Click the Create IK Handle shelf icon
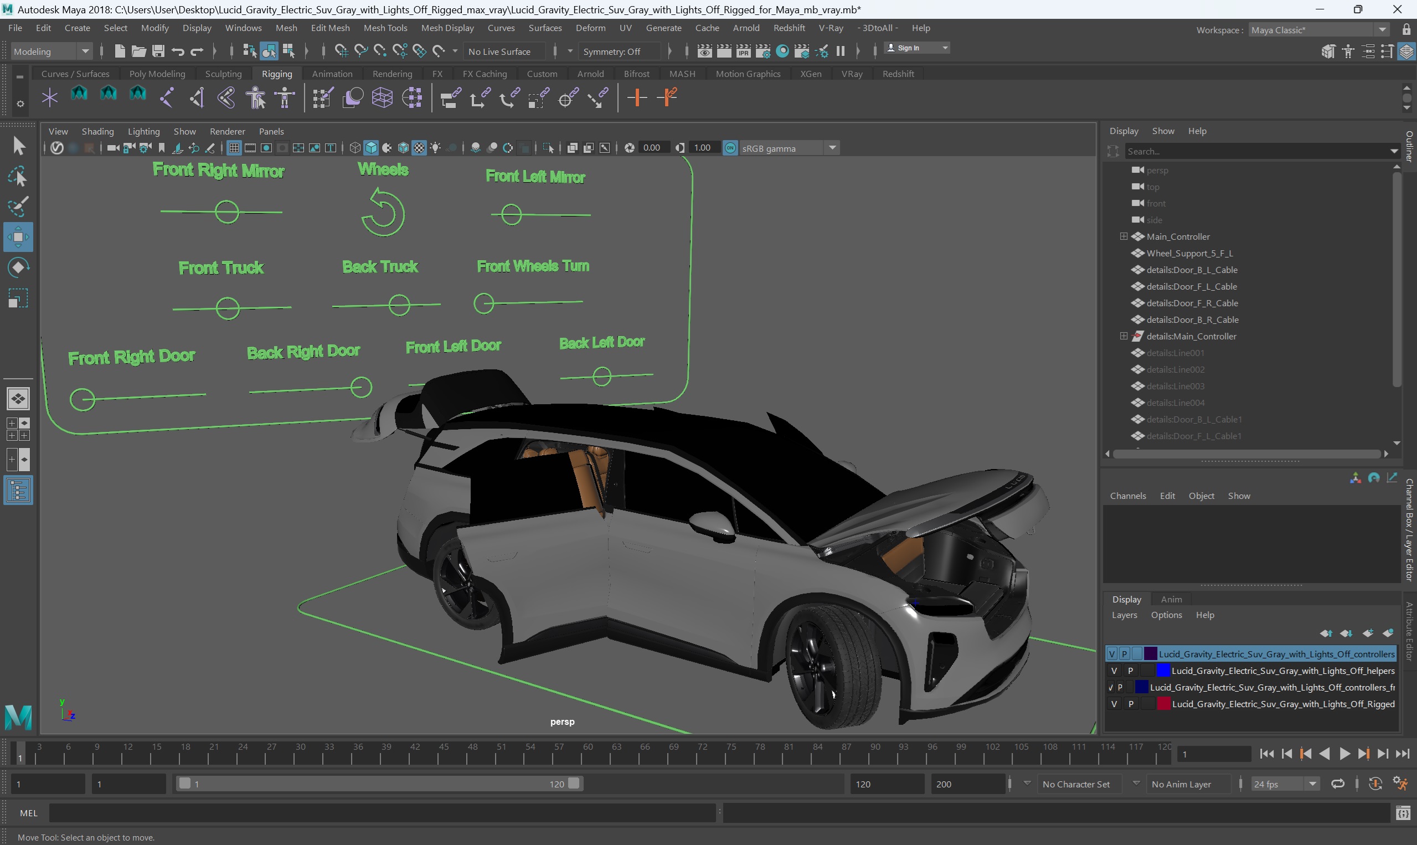Screen dimensions: 1417x845 pos(197,98)
